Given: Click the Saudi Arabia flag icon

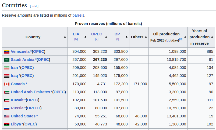Looking at the screenshot, I should point(7,60).
